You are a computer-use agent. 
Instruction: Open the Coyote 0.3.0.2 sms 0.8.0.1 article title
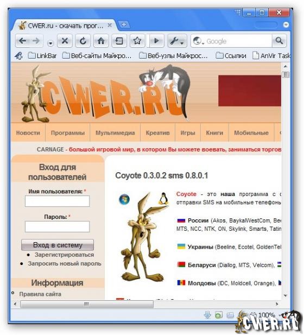coord(162,175)
